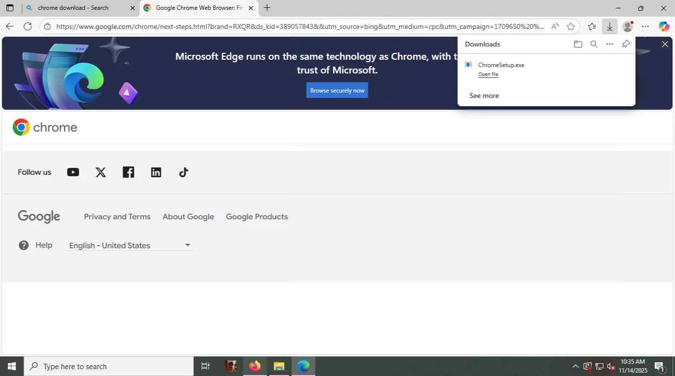Open the muted volume tray icon

point(611,366)
